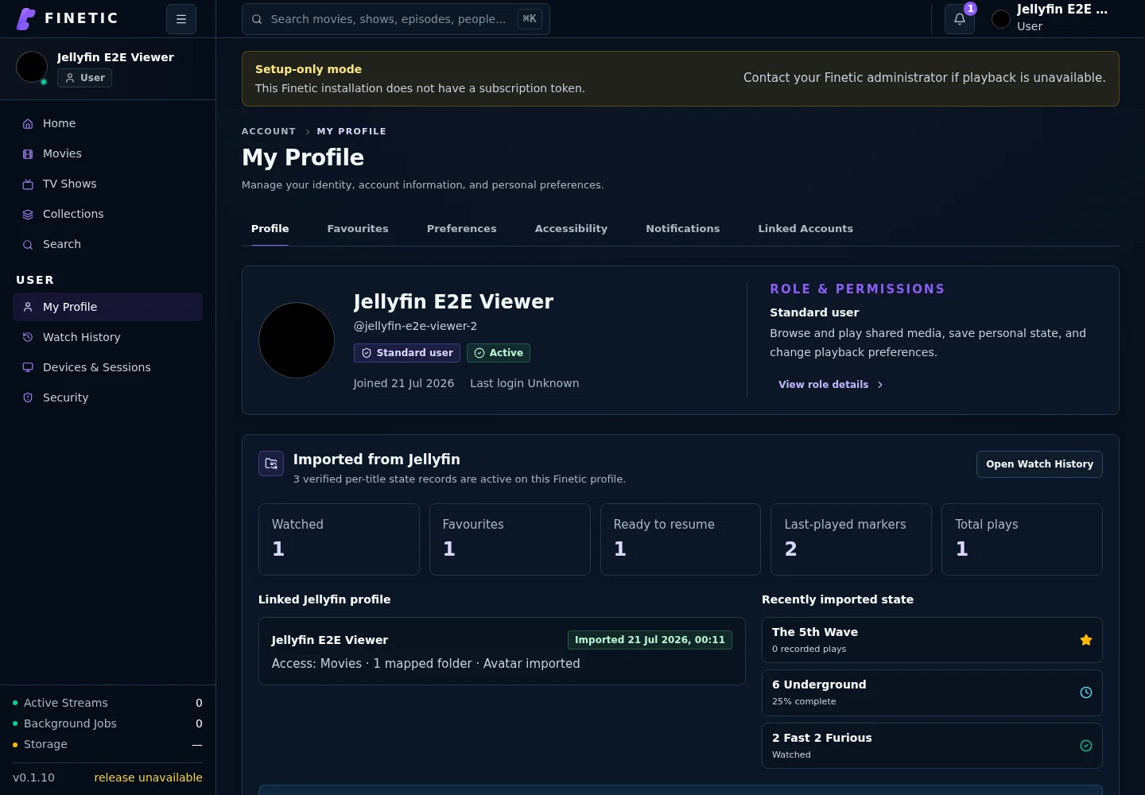
Task: Click the View role details chevron arrow
Action: coord(880,385)
